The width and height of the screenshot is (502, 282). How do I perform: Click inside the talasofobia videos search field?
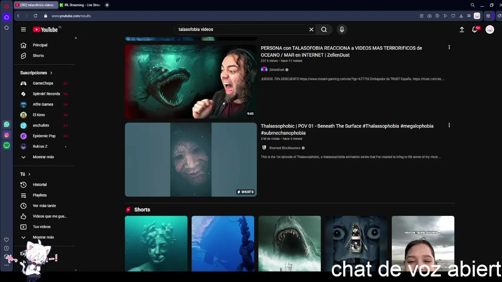click(241, 29)
